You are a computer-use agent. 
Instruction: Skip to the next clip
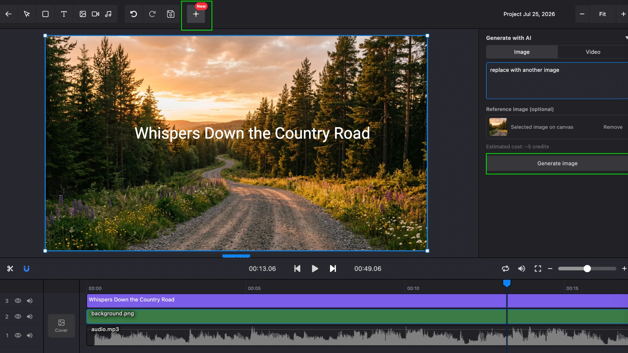pos(333,269)
